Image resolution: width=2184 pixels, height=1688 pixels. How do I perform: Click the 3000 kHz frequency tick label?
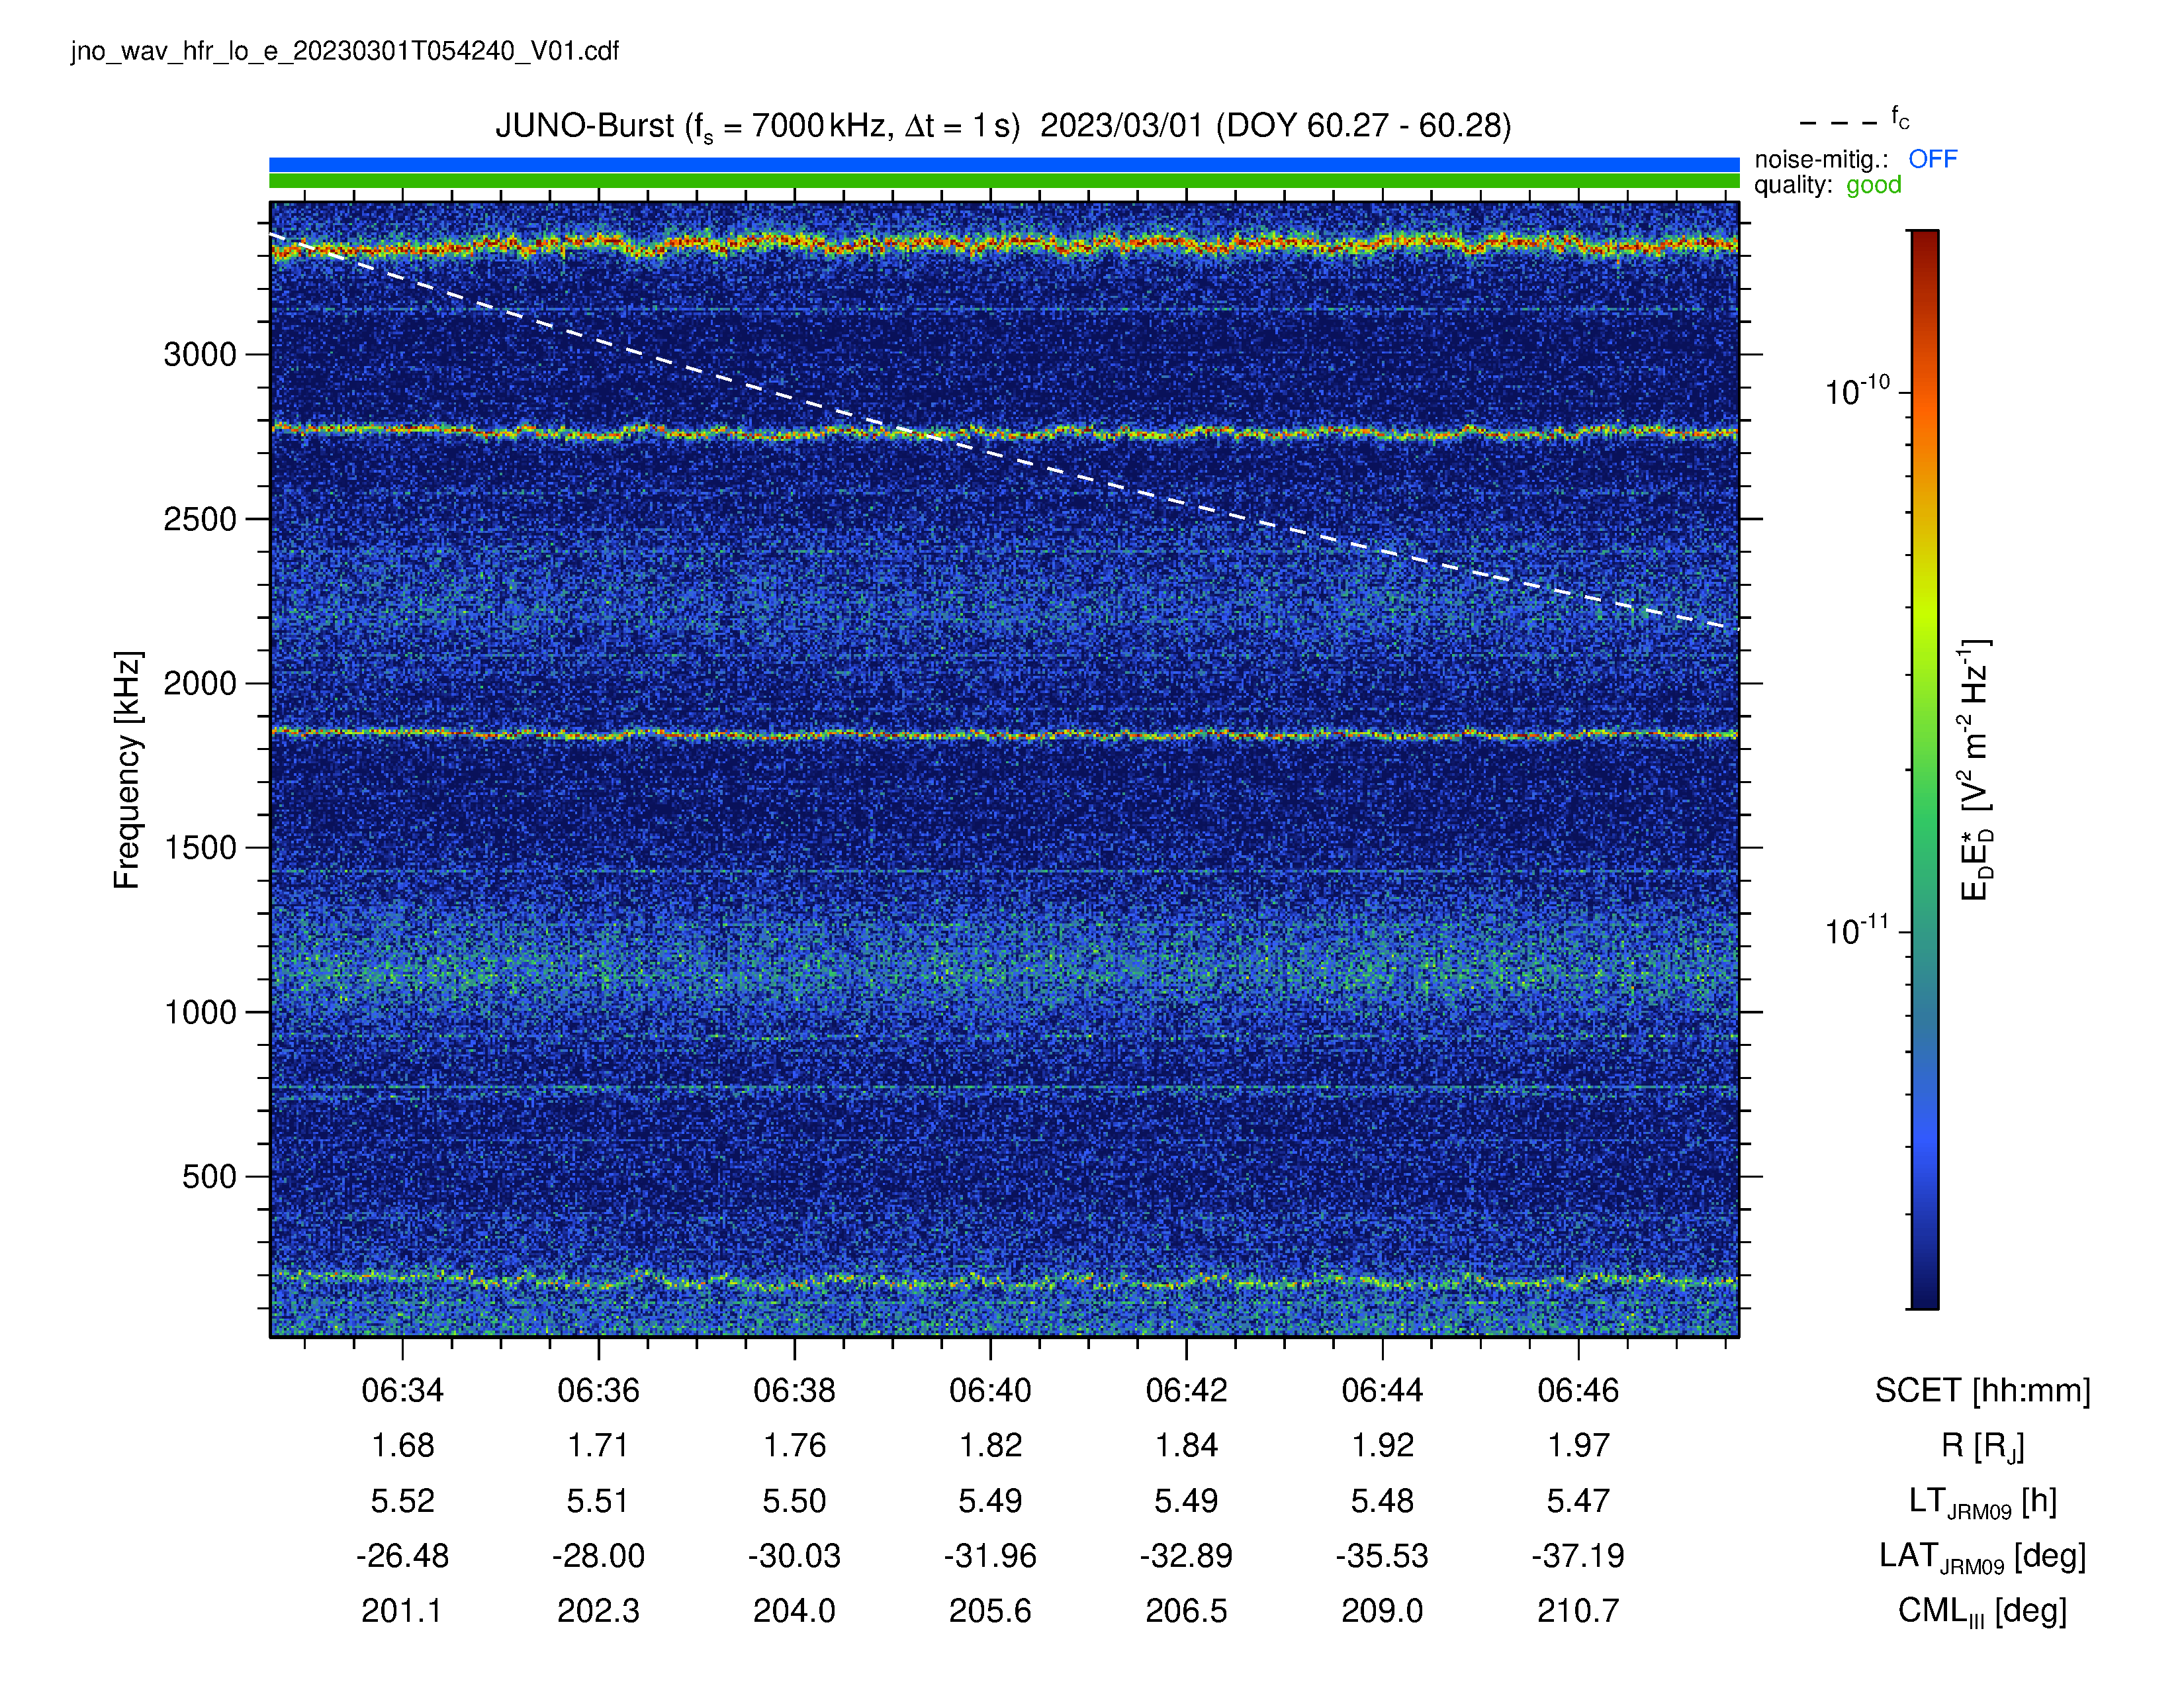pyautogui.click(x=200, y=354)
